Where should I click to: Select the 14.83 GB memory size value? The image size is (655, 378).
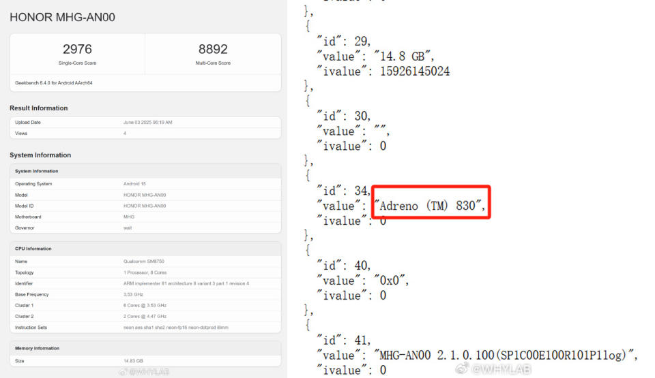133,361
